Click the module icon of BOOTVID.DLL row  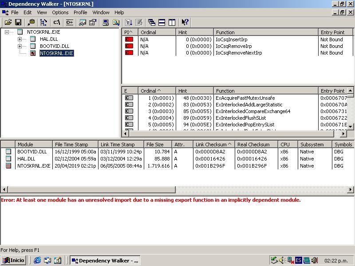pyautogui.click(x=8, y=152)
